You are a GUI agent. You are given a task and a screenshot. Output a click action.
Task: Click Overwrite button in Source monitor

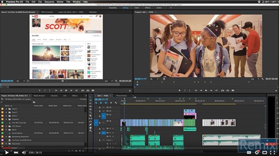88,90
